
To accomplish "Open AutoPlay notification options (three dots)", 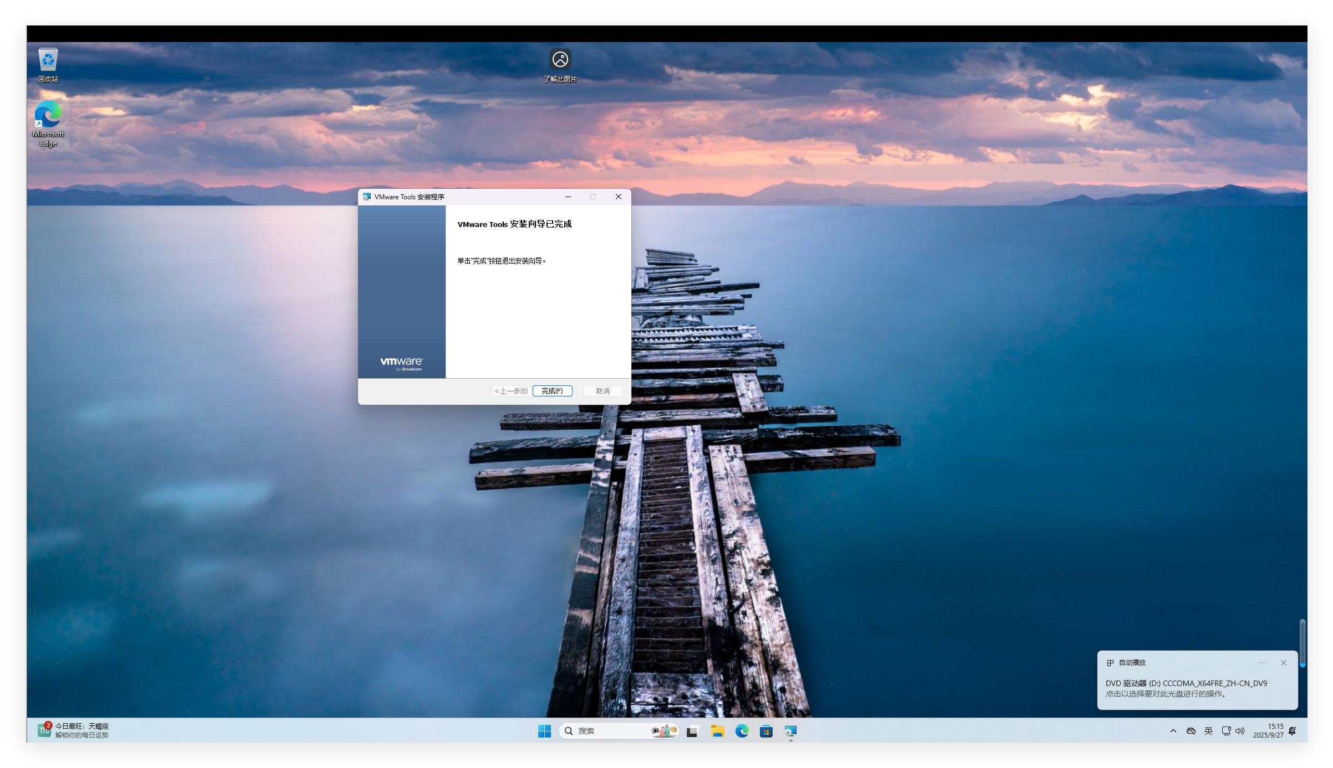I will pyautogui.click(x=1261, y=663).
